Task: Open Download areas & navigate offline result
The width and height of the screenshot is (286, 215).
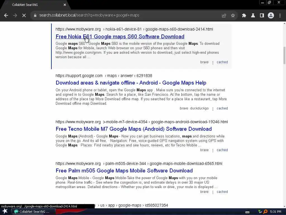Action: click(x=131, y=83)
